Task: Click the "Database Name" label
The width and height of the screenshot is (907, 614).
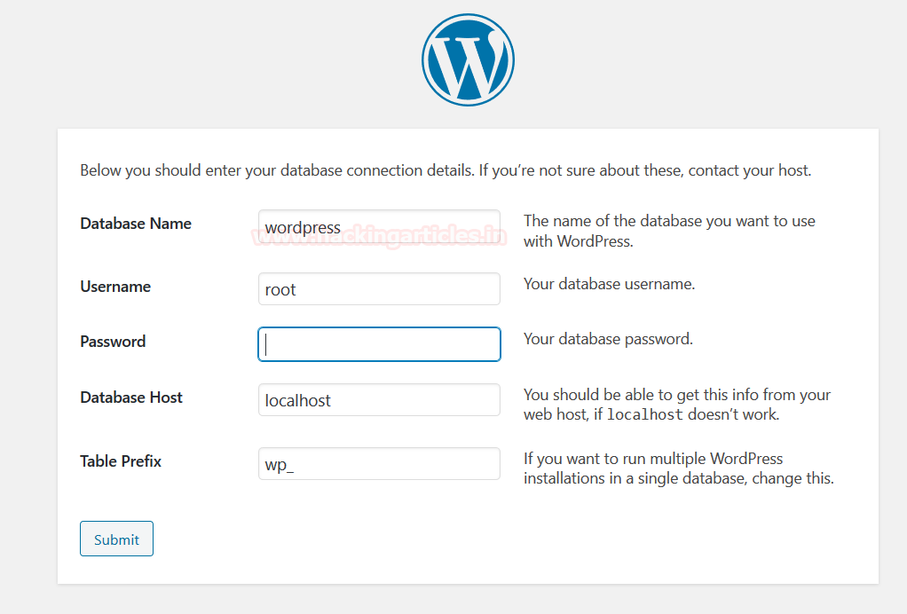Action: coord(136,224)
